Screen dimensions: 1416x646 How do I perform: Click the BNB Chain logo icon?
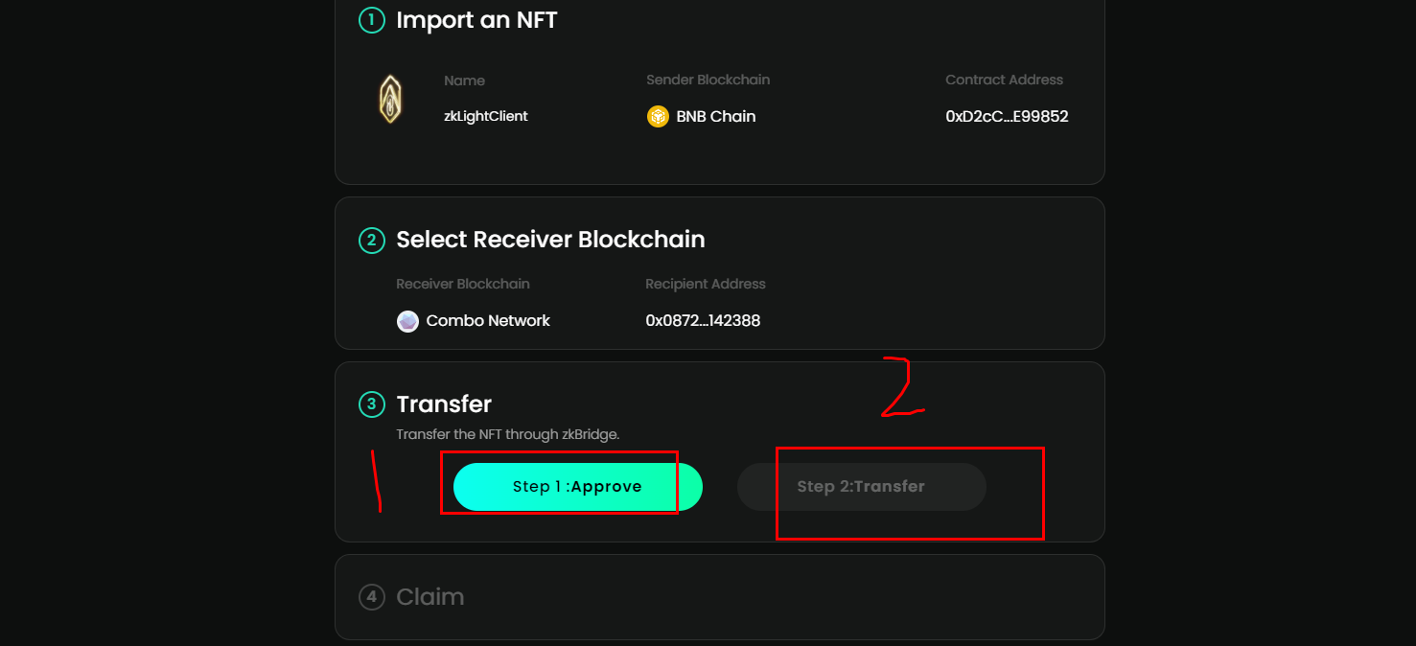[658, 117]
